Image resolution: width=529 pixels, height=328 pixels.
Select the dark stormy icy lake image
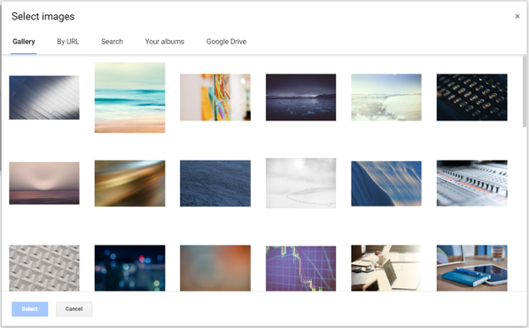[x=300, y=98]
